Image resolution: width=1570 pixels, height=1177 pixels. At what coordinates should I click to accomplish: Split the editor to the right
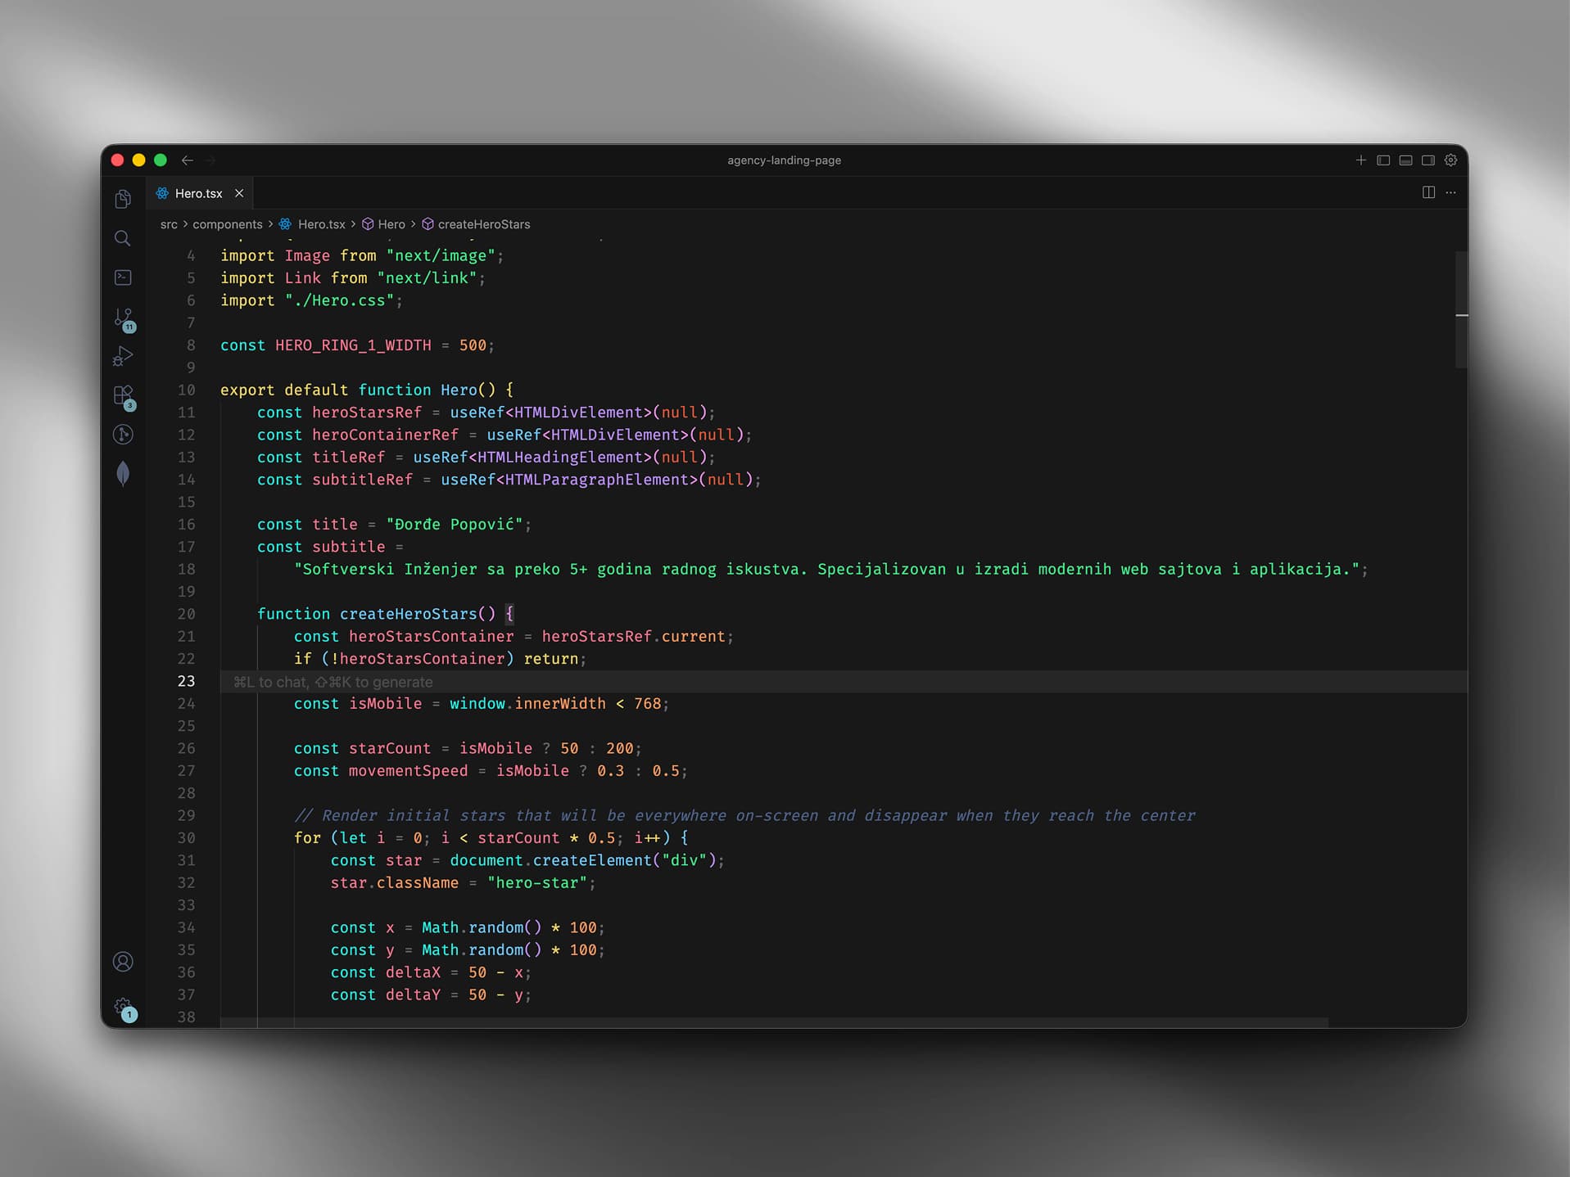[x=1428, y=192]
